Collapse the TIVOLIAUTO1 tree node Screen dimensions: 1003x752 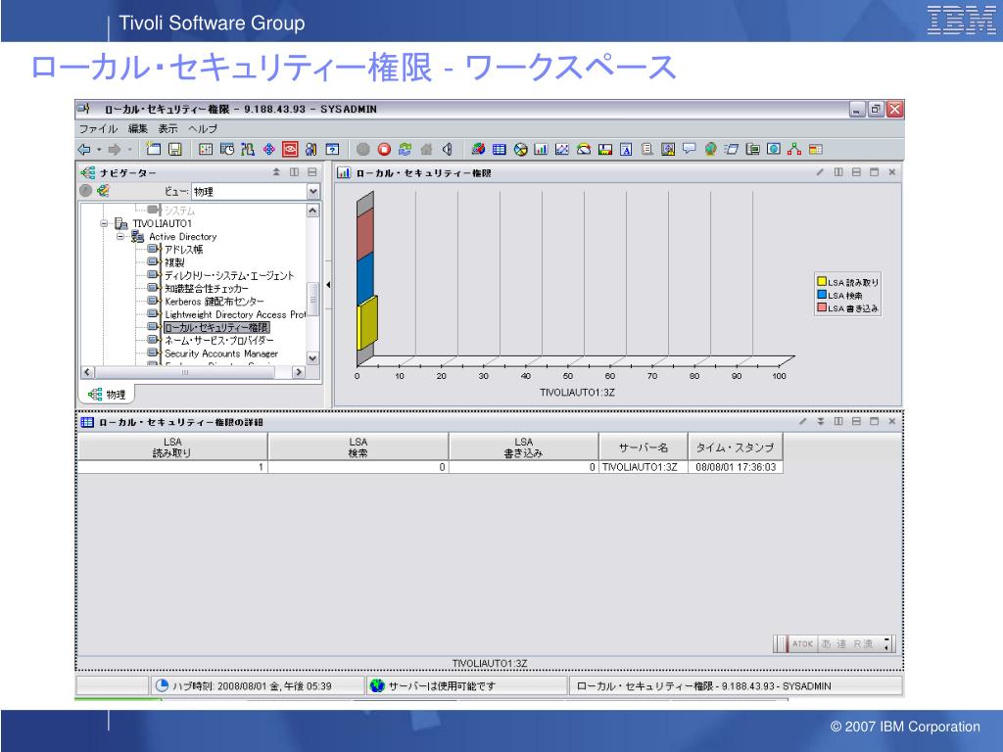104,224
